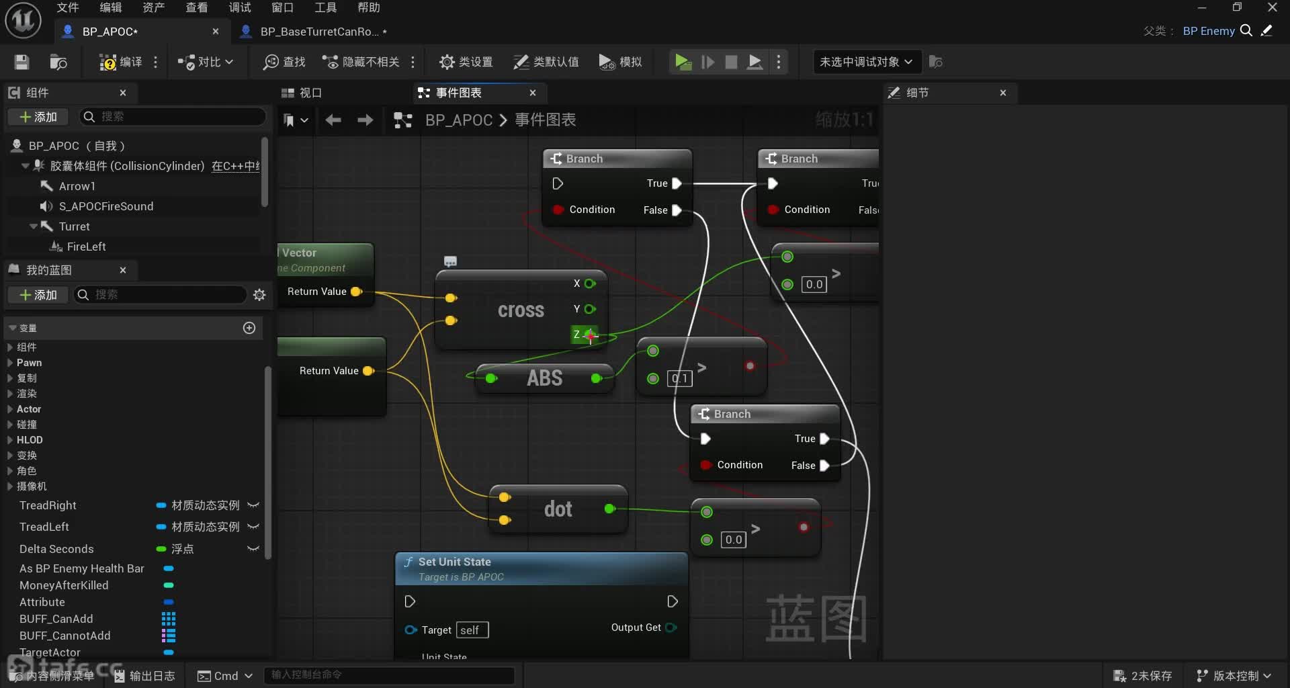Compile the blueprint with 编译 button
Viewport: 1290px width, 688px height.
click(x=122, y=62)
